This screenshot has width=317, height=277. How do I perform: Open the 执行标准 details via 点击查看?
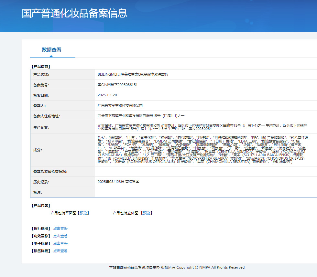click(x=60, y=229)
